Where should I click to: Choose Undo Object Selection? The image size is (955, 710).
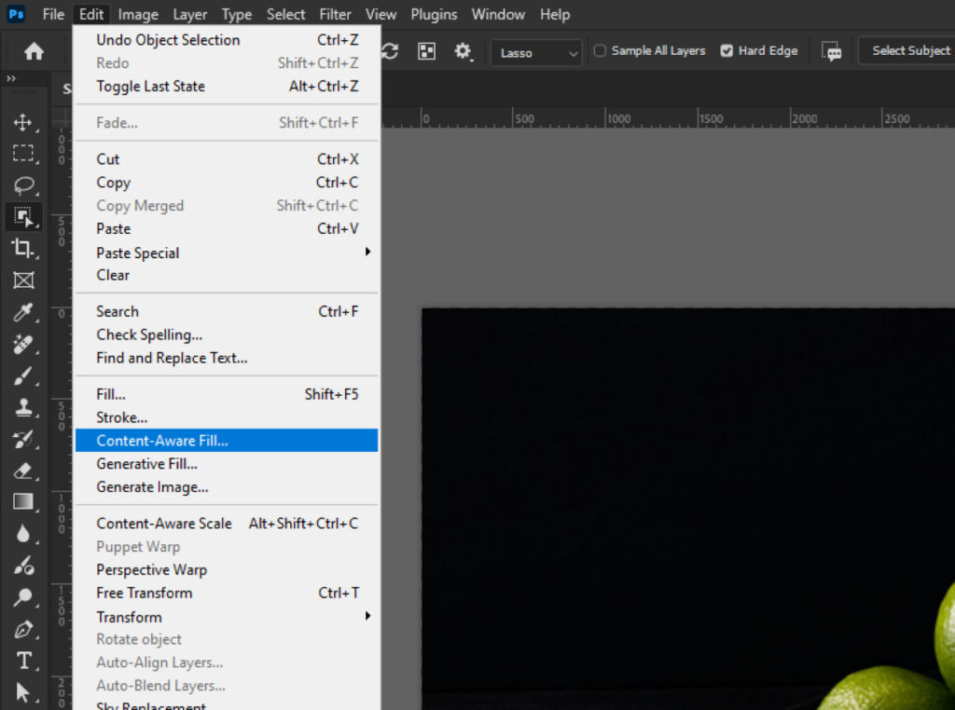(x=227, y=40)
